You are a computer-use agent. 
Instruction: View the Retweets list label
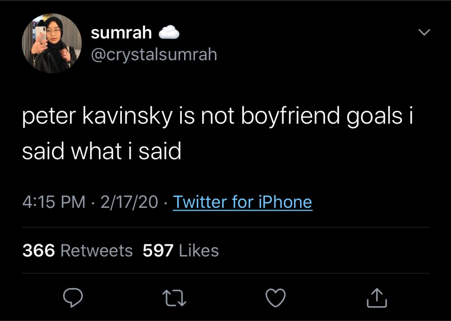click(x=96, y=251)
